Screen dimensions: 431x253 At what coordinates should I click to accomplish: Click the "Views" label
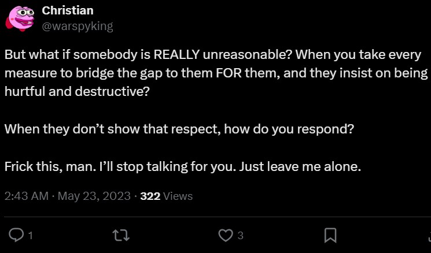click(178, 196)
